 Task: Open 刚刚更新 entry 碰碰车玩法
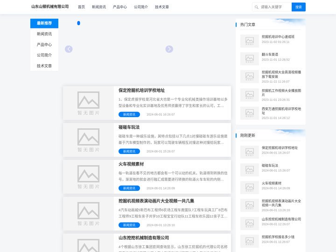coord(270,165)
